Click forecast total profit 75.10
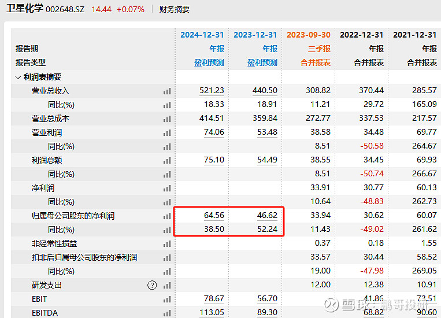This screenshot has width=441, height=318. tap(214, 160)
